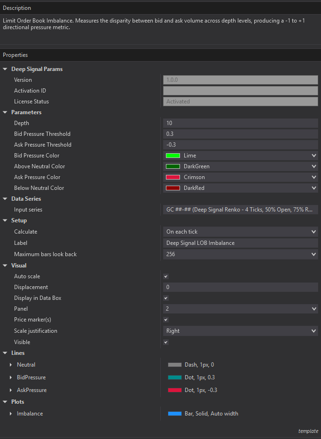Toggle the Price marker(s) checkbox
321x439 pixels.
(165, 320)
